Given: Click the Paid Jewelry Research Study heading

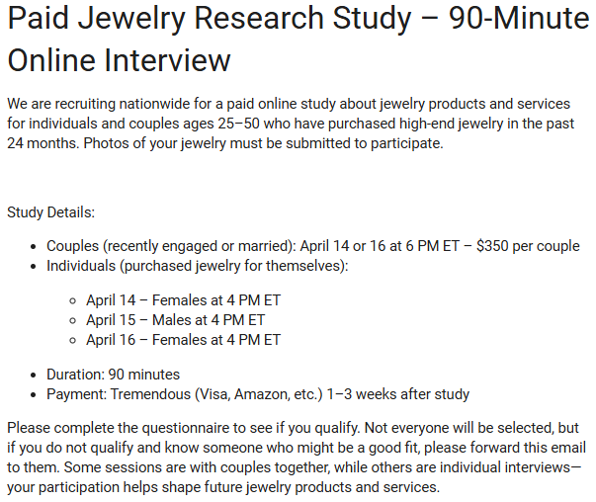Looking at the screenshot, I should click(x=247, y=20).
